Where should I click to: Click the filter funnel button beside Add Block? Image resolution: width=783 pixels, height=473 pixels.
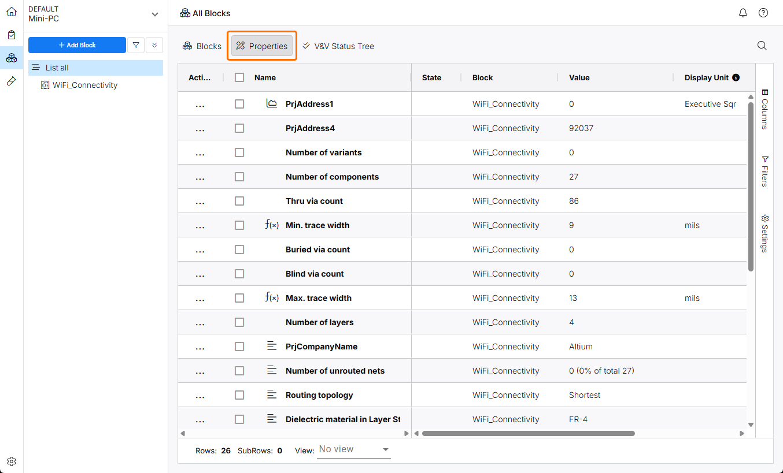136,45
